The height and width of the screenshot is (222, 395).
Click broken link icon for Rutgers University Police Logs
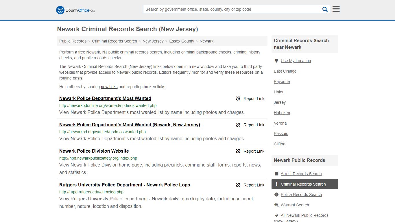238,185
